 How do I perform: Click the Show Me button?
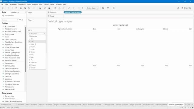[x=186, y=8]
